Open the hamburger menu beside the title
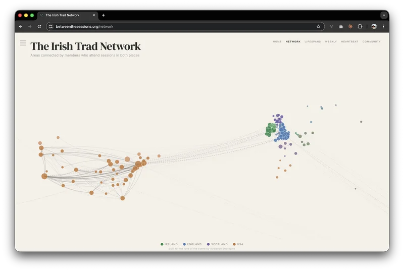The height and width of the screenshot is (271, 404). point(23,43)
